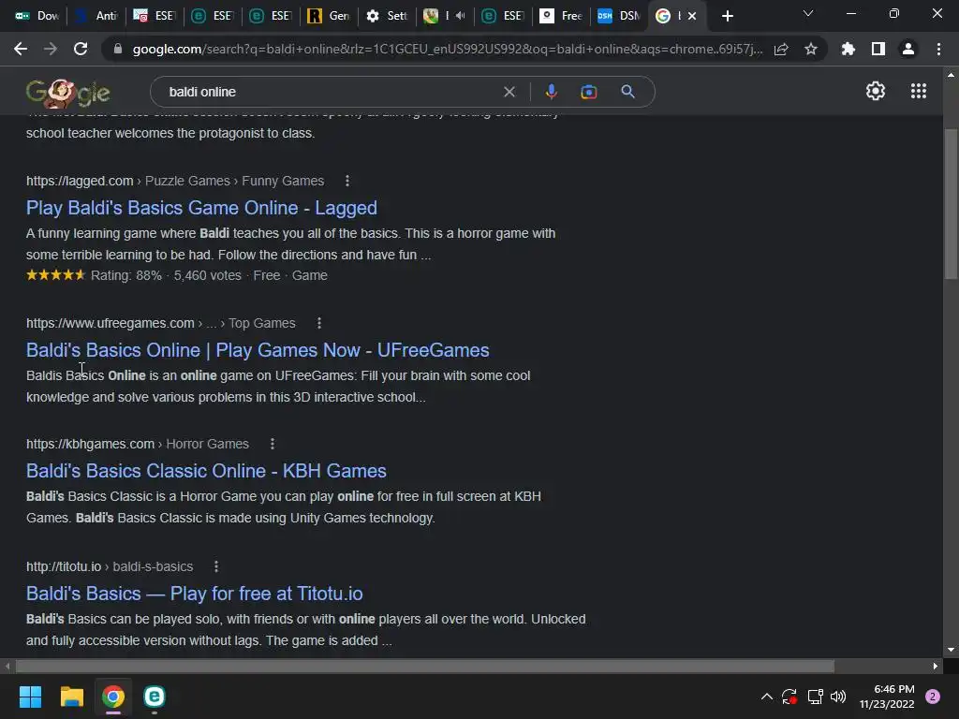Click the scroll right arrow
Viewport: 959px width, 719px height.
pyautogui.click(x=936, y=666)
